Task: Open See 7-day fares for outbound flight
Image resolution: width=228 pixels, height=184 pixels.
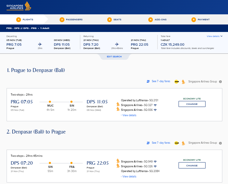Action: 161,81
